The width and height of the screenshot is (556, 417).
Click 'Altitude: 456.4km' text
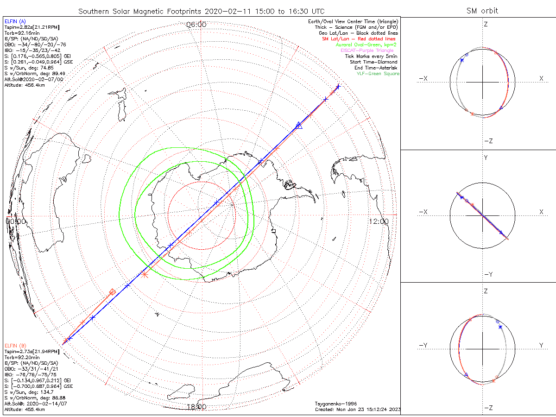[25, 85]
